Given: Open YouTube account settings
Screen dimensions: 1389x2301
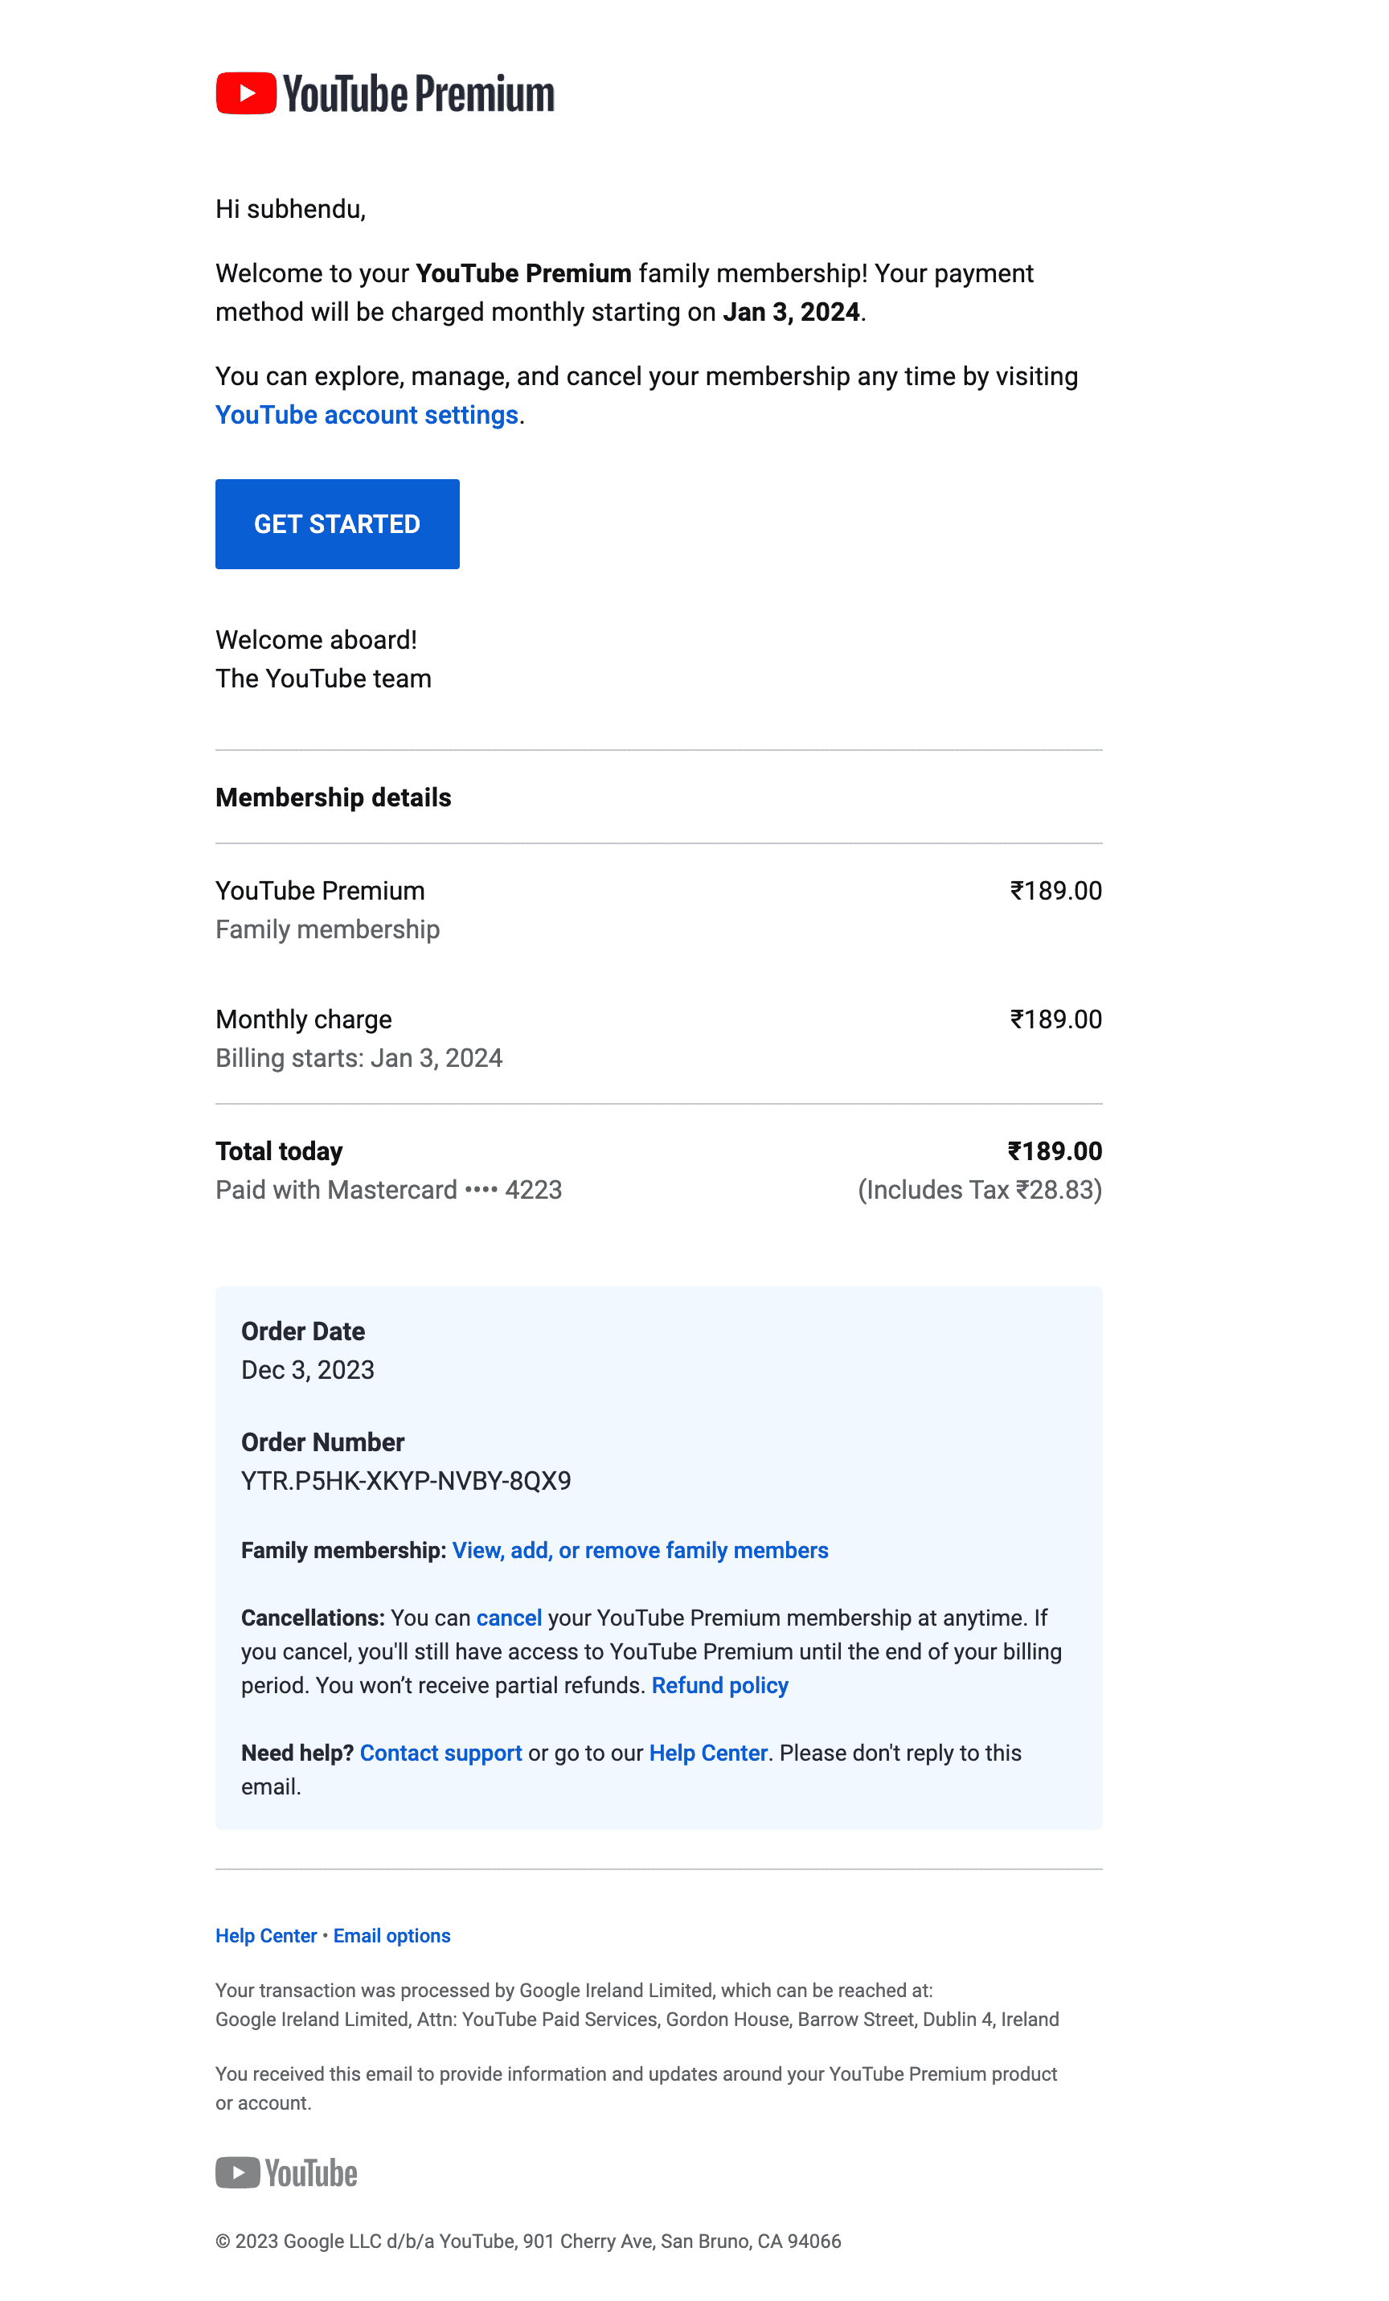Looking at the screenshot, I should point(366,415).
